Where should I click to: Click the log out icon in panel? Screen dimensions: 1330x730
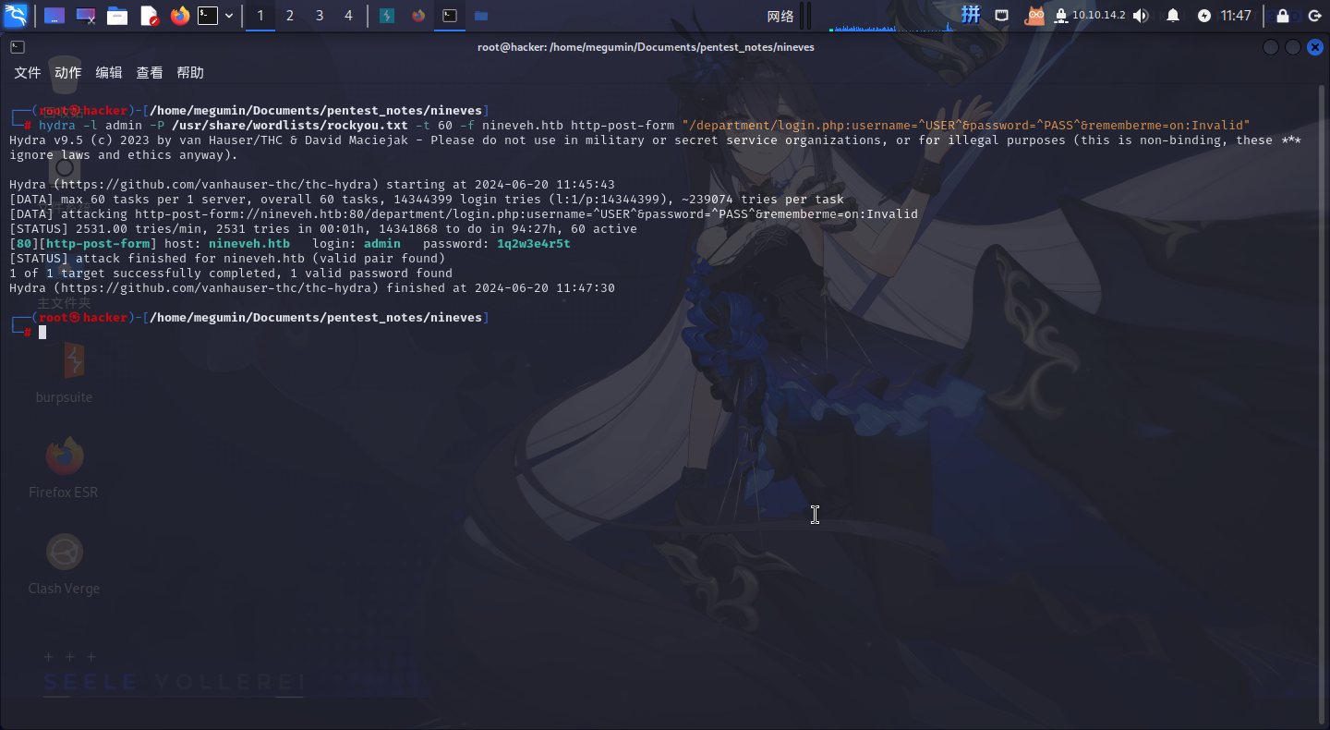1314,16
